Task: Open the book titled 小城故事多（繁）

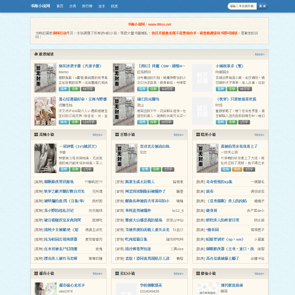Action: [x=230, y=66]
